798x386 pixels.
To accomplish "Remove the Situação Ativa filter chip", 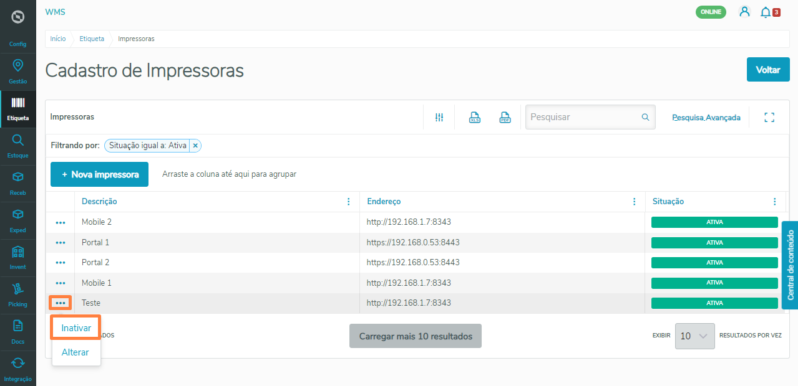I will [195, 145].
